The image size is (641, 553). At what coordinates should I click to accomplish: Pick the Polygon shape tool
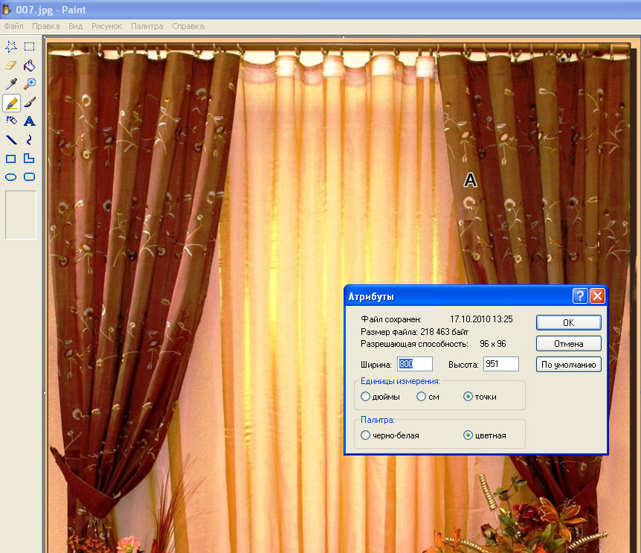(30, 159)
